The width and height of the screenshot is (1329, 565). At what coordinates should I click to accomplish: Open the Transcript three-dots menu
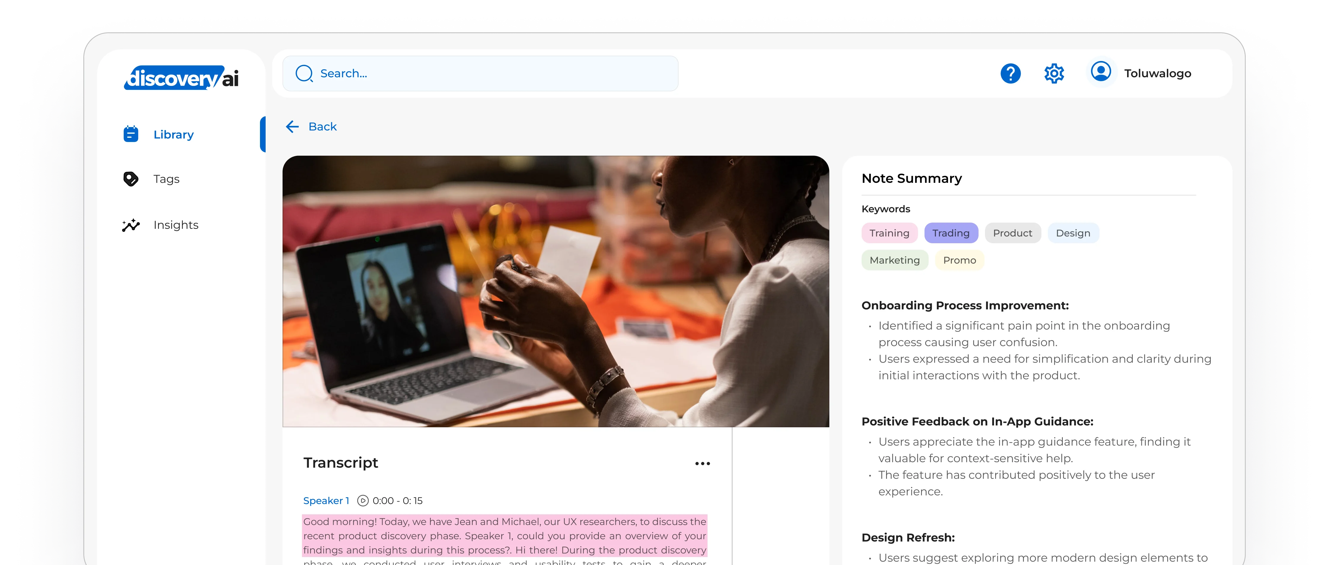point(702,463)
